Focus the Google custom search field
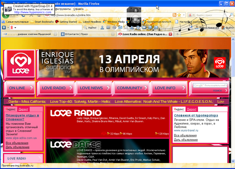 coord(210,85)
